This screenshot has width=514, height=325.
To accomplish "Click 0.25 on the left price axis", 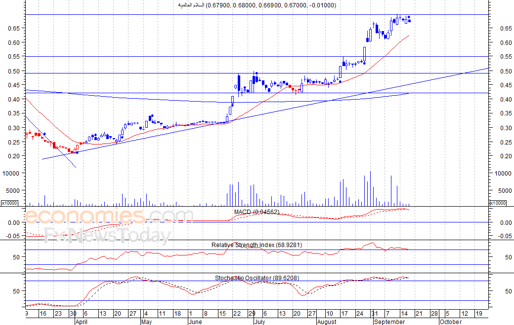I will tap(14, 142).
